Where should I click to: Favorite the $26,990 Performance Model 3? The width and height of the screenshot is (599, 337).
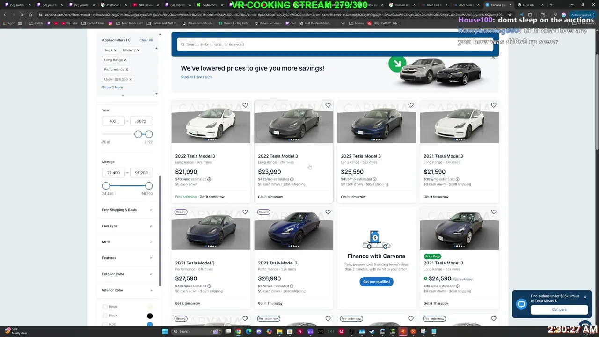tap(328, 212)
